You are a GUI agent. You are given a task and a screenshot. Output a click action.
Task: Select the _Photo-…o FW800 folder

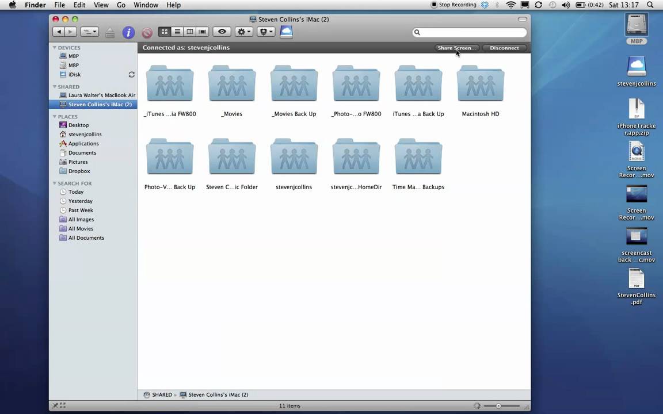pos(356,83)
